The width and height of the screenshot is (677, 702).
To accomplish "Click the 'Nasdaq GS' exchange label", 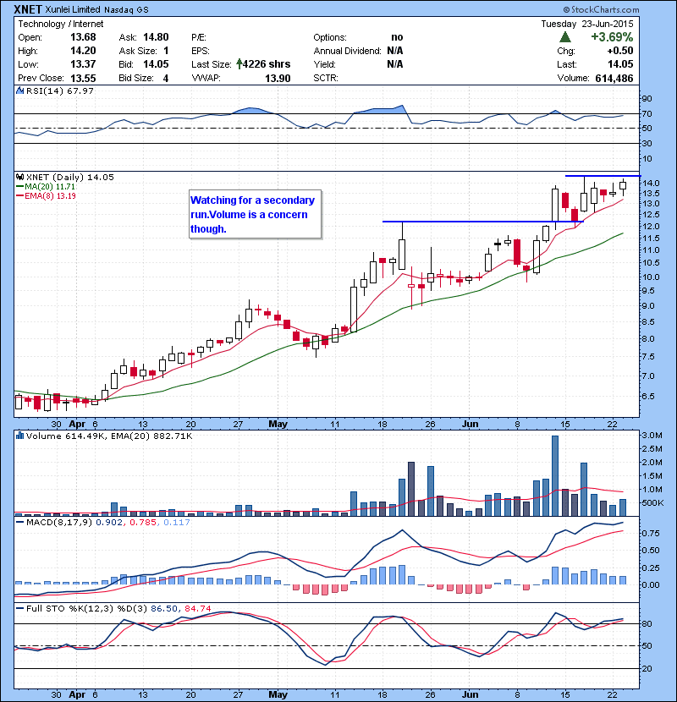I will (126, 10).
